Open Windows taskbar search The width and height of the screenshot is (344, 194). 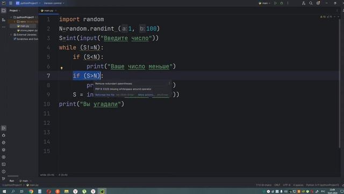13,191
